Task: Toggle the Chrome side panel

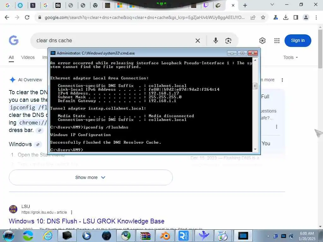Action: (296, 18)
